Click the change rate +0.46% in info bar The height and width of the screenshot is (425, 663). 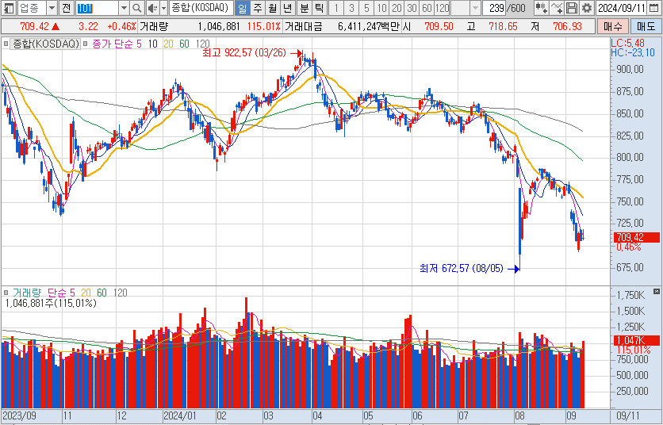[121, 27]
